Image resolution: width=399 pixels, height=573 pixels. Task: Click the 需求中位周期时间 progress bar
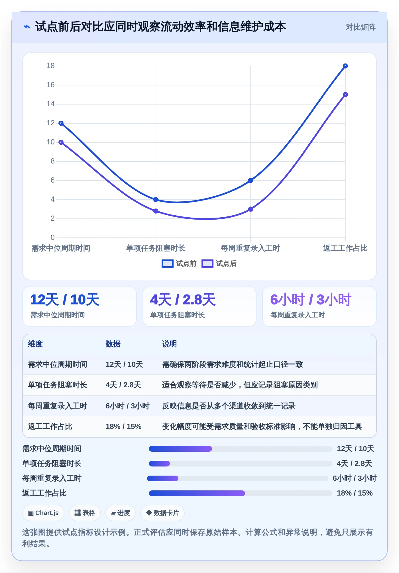click(x=240, y=449)
